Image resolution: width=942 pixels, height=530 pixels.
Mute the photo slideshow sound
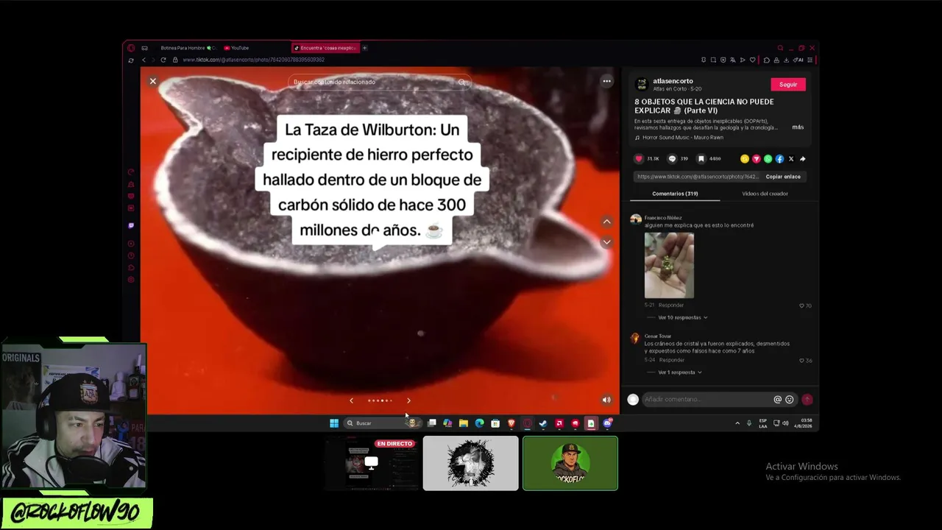[606, 400]
